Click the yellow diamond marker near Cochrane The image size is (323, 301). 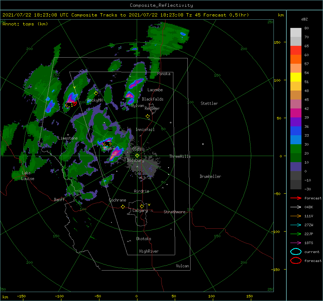123,207
